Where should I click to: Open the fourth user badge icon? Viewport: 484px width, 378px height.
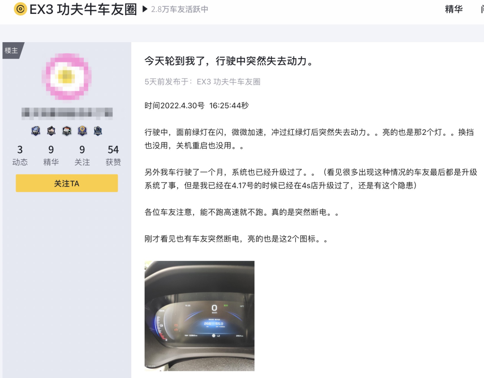point(82,131)
